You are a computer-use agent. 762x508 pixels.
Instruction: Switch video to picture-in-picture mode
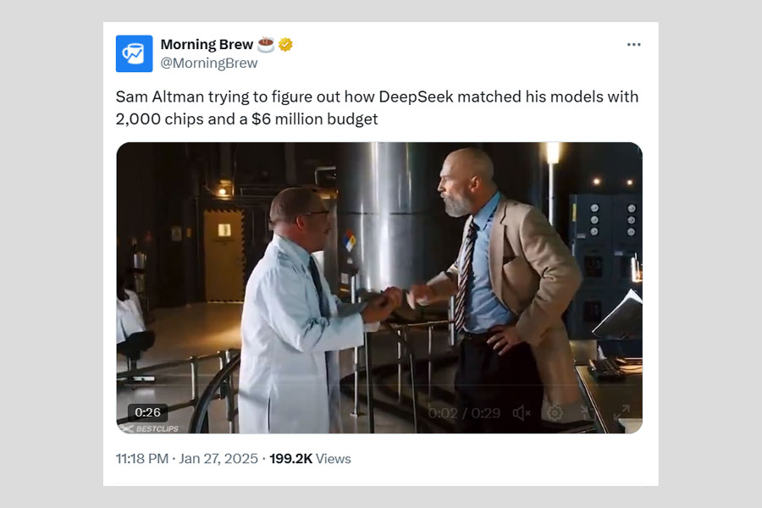click(x=588, y=413)
